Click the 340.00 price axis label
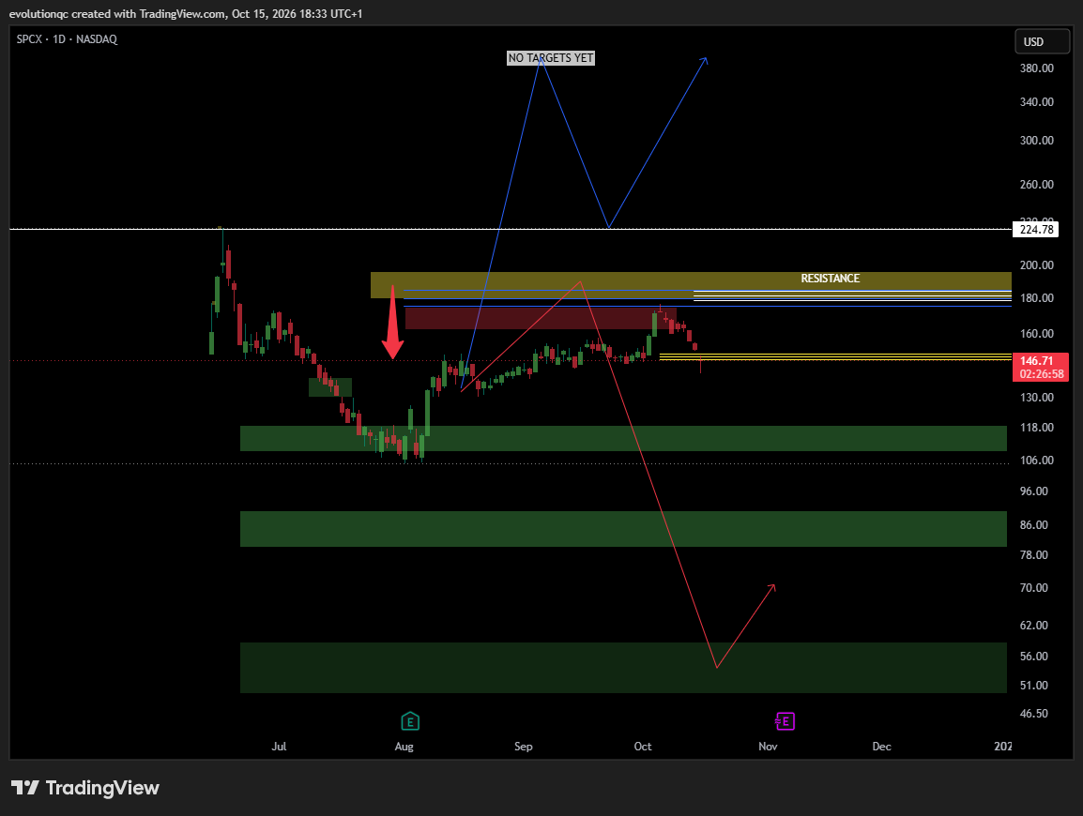This screenshot has width=1083, height=816. pos(1037,102)
